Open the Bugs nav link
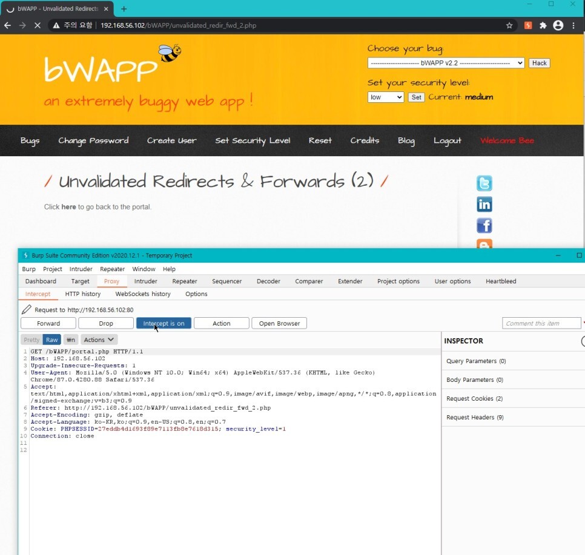 coord(30,140)
